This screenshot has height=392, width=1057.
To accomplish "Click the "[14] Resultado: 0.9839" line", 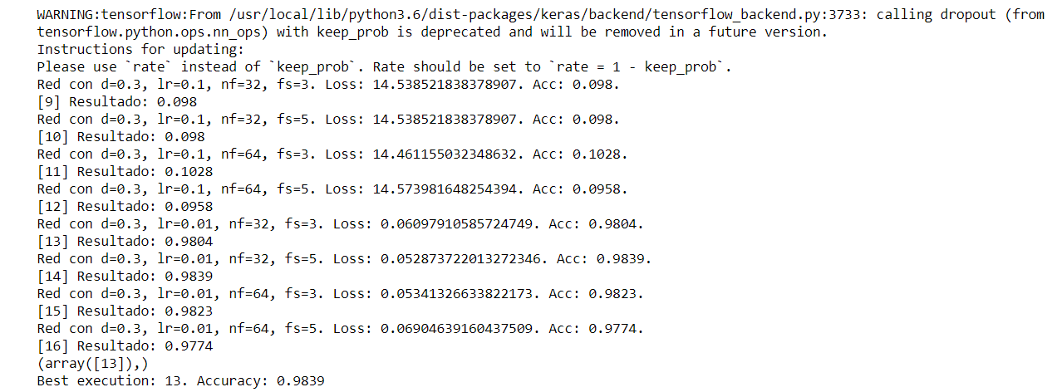I will click(125, 276).
